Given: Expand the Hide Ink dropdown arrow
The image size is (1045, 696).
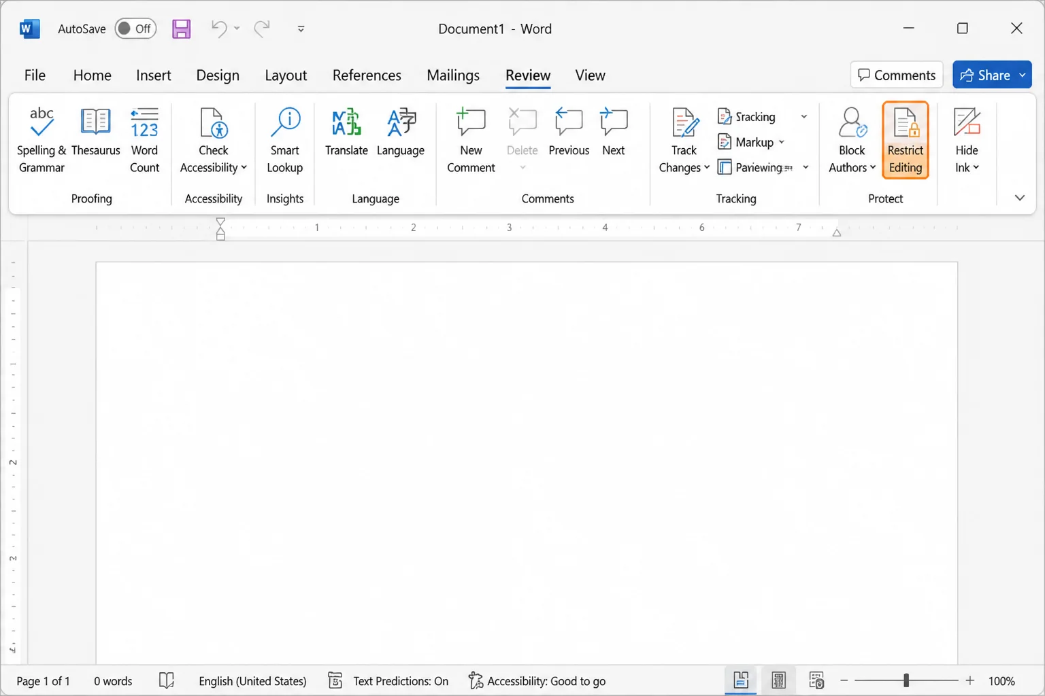Looking at the screenshot, I should (976, 168).
